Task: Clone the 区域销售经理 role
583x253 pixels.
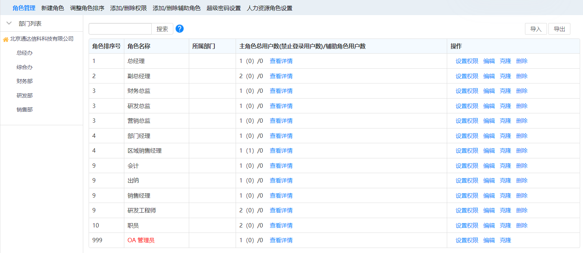Action: [x=505, y=151]
